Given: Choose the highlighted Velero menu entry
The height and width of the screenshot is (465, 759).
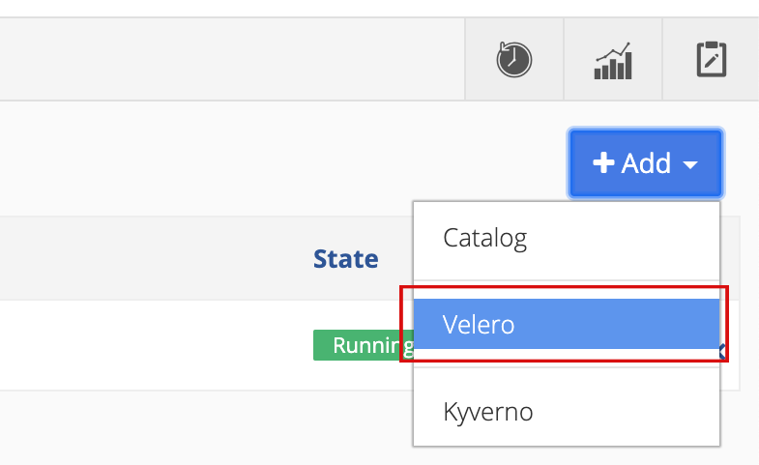Looking at the screenshot, I should [x=567, y=324].
